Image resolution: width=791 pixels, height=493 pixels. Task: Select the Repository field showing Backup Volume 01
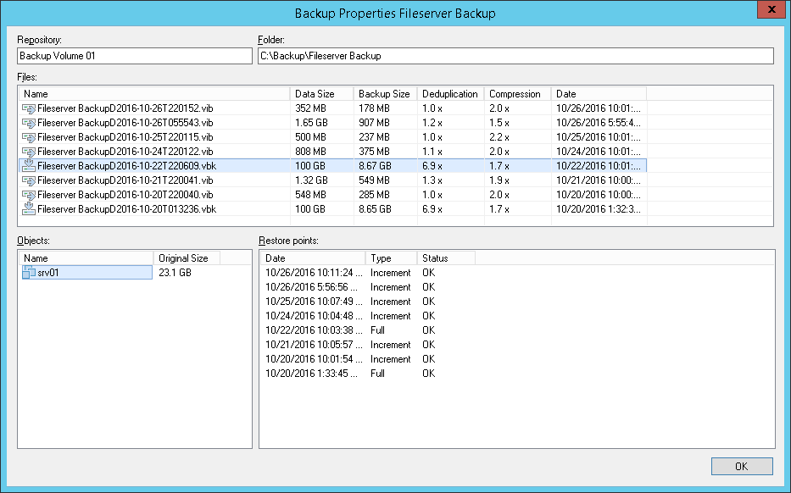[x=134, y=54]
